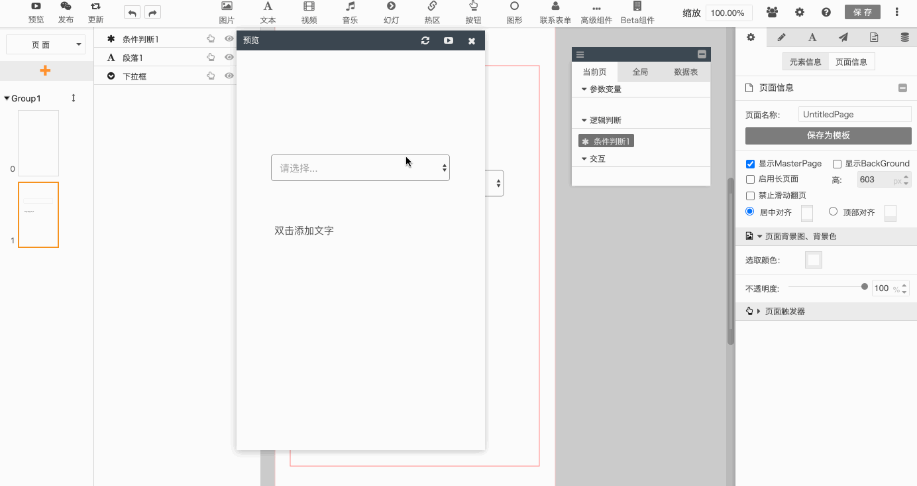Click the play icon in the preview header
The height and width of the screenshot is (486, 917).
[x=449, y=40]
